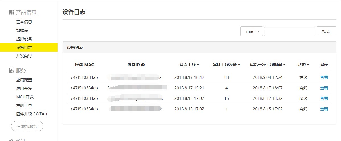Click the 添加服务 button
The width and height of the screenshot is (341, 141).
pyautogui.click(x=27, y=126)
